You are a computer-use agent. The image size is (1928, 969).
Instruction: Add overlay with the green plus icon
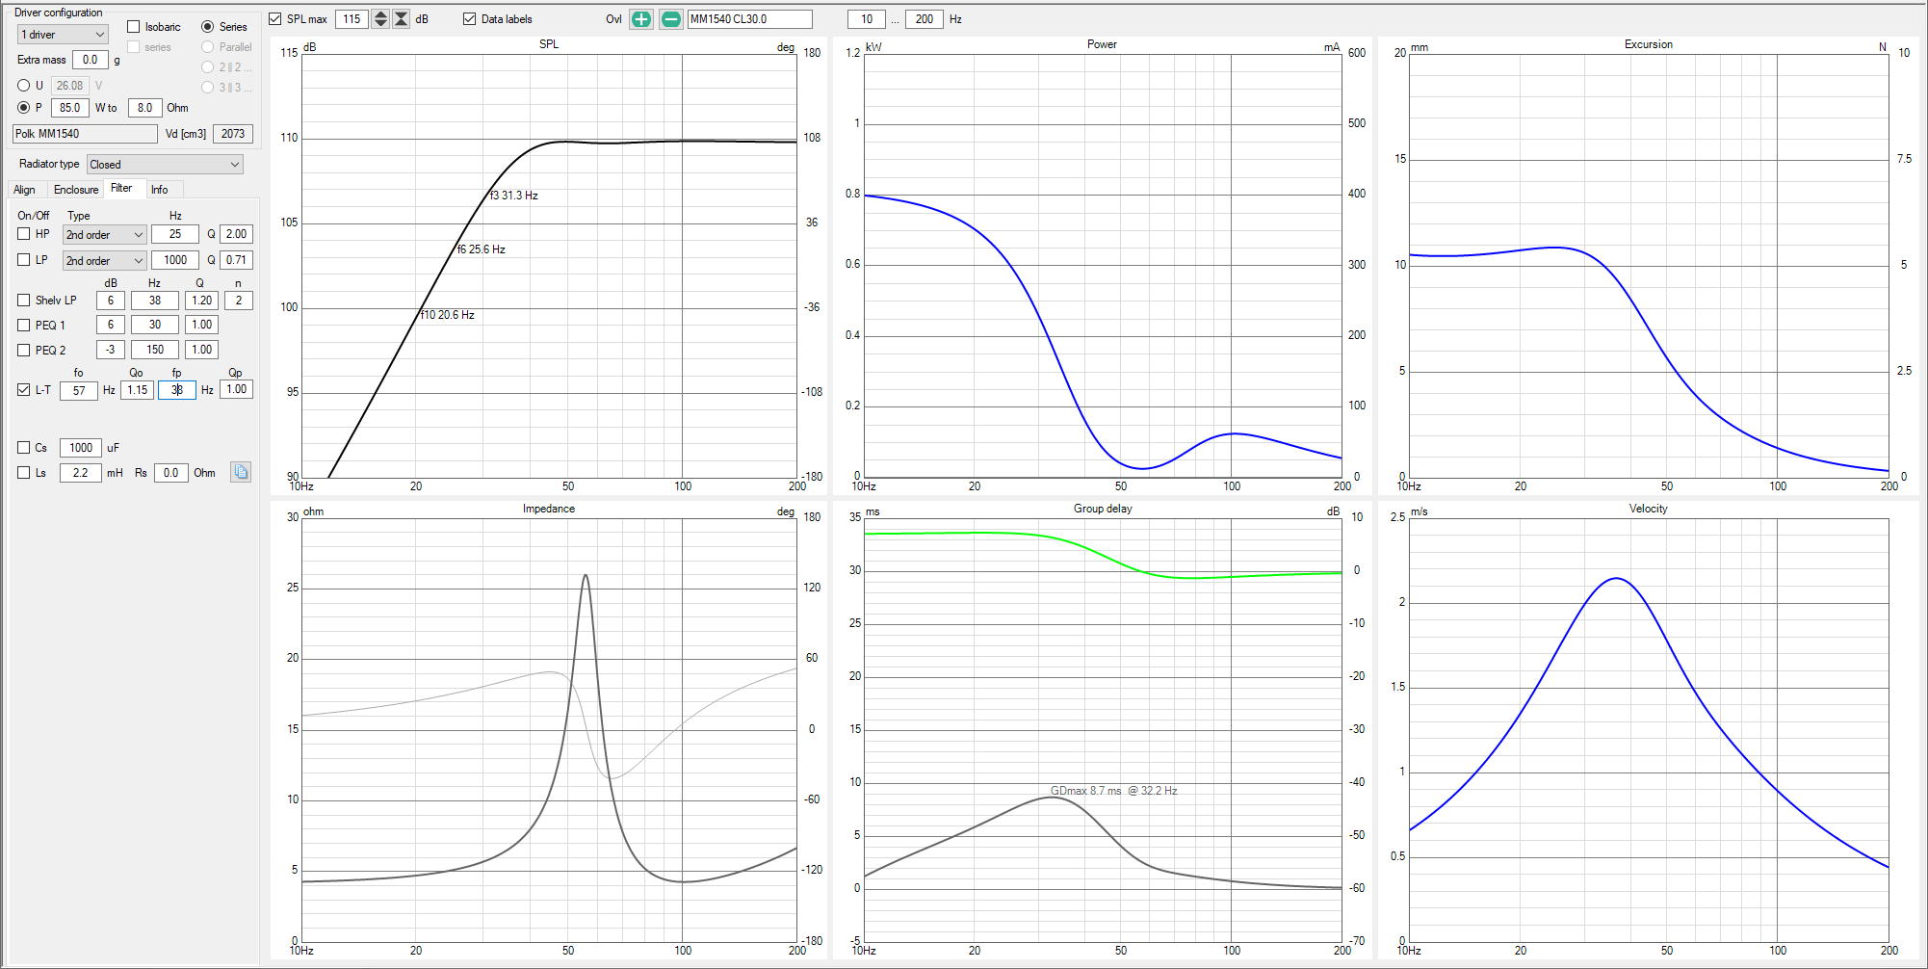641,19
